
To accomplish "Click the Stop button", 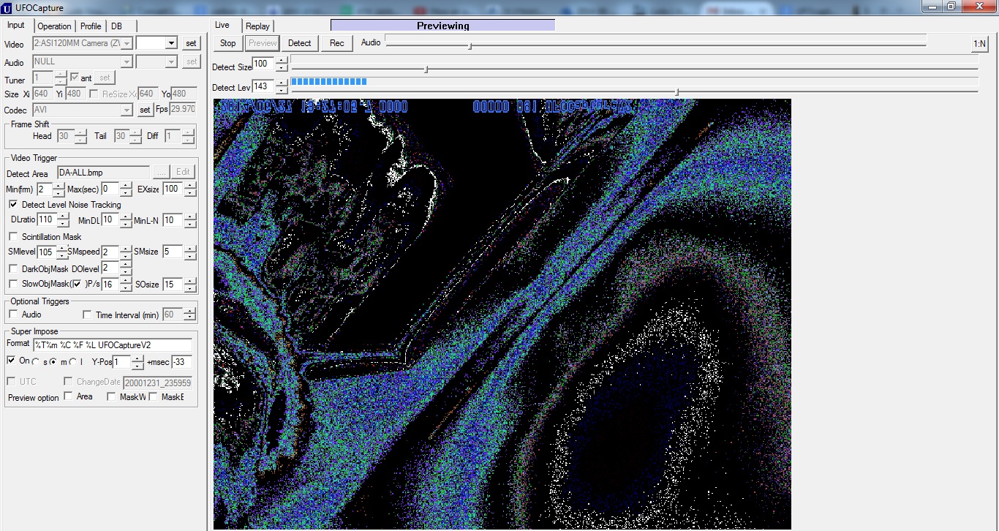I will (228, 43).
